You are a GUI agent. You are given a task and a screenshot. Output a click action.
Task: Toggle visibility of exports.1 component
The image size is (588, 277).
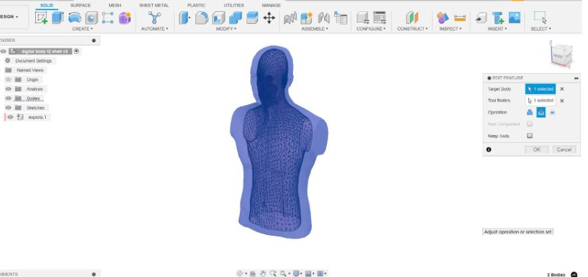coord(9,117)
